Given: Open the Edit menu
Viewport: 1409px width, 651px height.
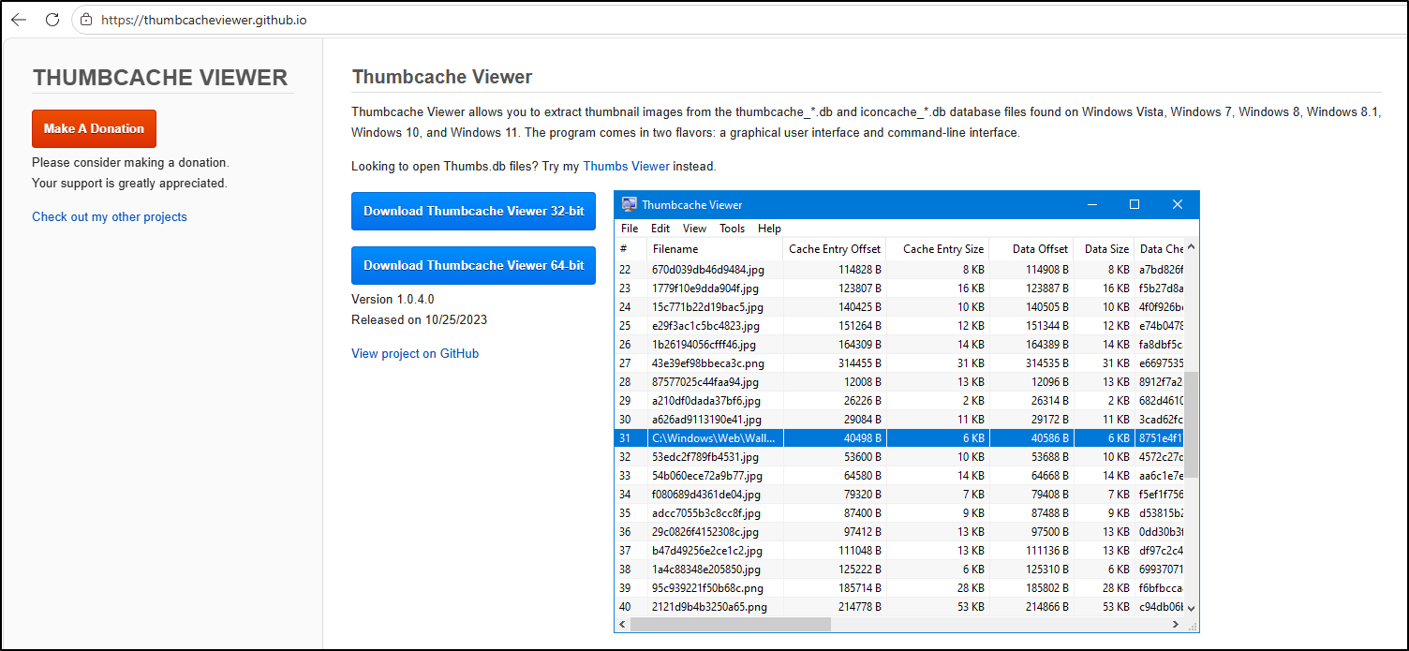Looking at the screenshot, I should coord(660,229).
